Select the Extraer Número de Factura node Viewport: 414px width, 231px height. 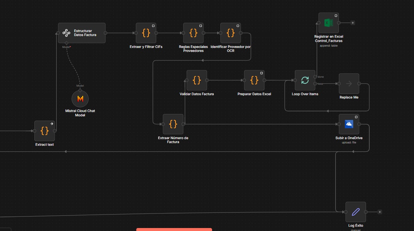(173, 124)
